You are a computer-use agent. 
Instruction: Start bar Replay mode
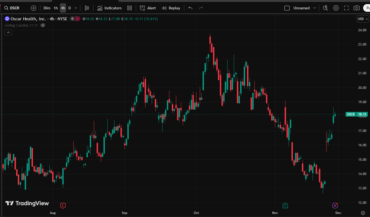coord(171,8)
